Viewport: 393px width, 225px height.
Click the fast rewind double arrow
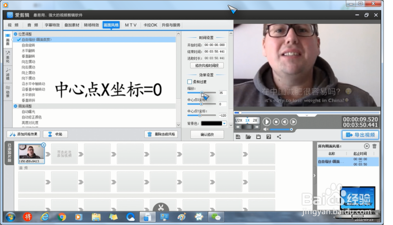pyautogui.click(x=238, y=127)
